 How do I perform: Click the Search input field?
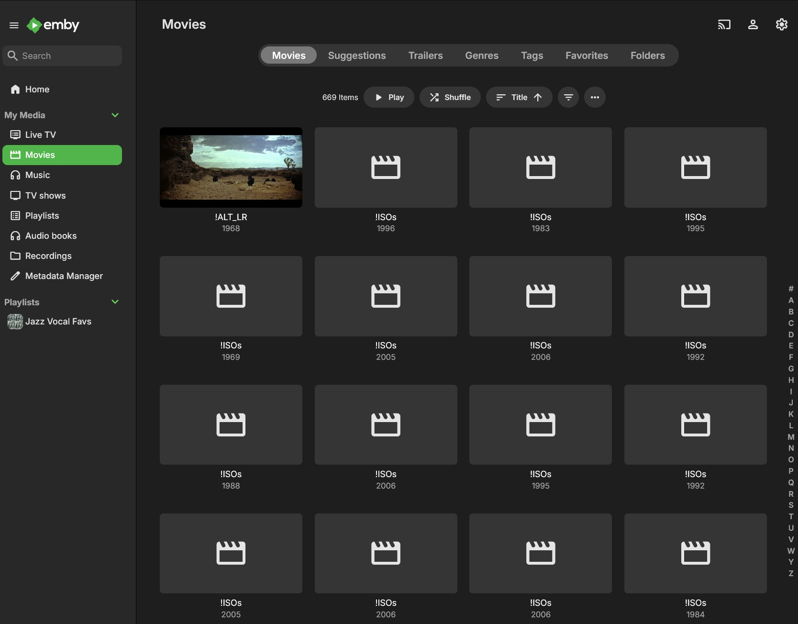(62, 56)
